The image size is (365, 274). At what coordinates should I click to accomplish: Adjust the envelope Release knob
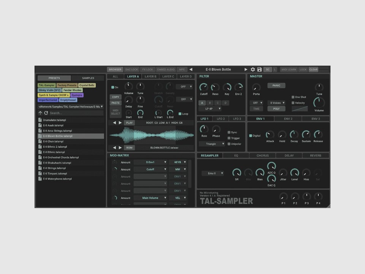point(318,135)
